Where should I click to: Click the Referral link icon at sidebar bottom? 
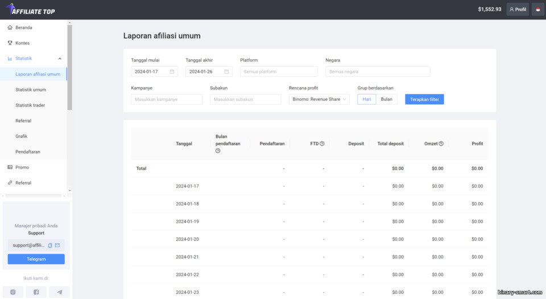pyautogui.click(x=10, y=183)
